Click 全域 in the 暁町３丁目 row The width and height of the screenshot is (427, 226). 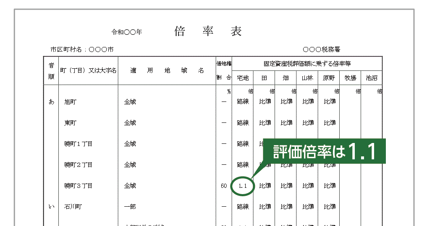(130, 186)
